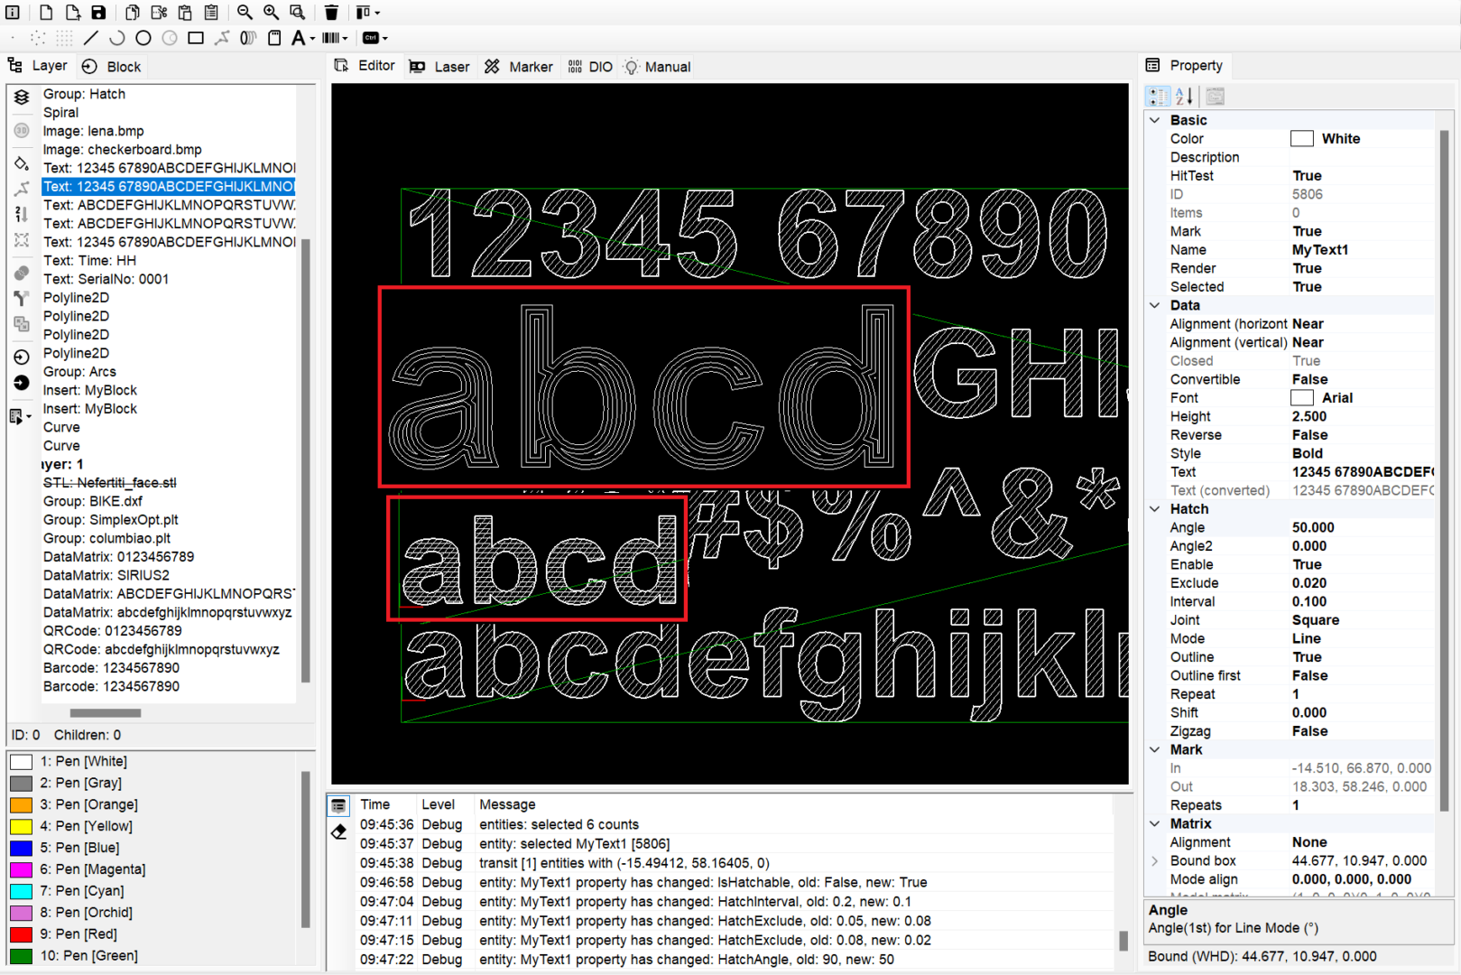This screenshot has width=1461, height=975.
Task: Select the Rectangle drawing tool
Action: (x=195, y=38)
